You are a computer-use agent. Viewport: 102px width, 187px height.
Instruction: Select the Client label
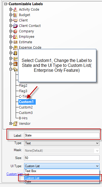click(x=23, y=20)
